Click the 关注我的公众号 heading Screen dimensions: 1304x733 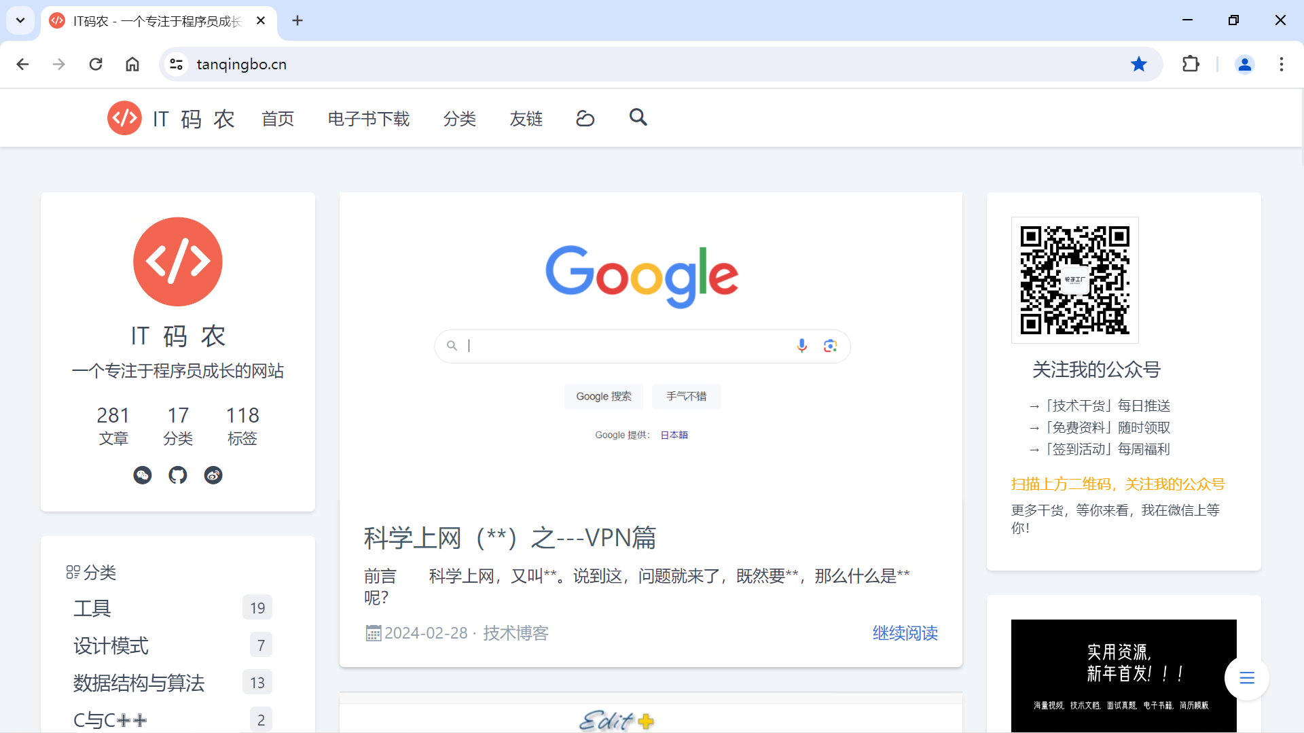coord(1096,370)
